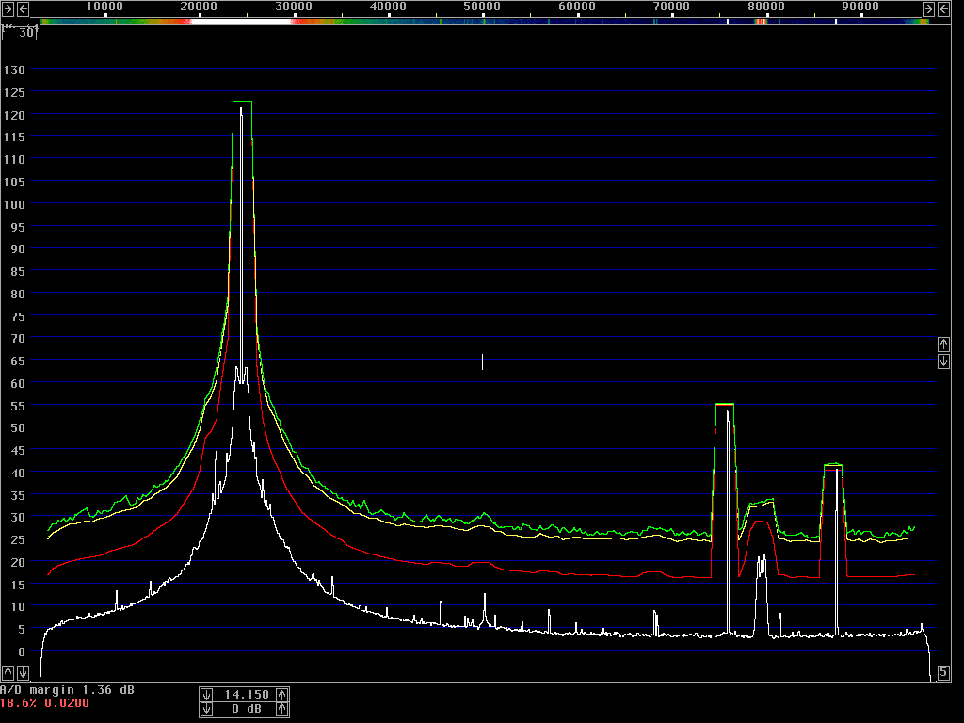Click the left-arrow box in the top-right corner
Viewport: 964px width, 723px height.
pyautogui.click(x=943, y=8)
